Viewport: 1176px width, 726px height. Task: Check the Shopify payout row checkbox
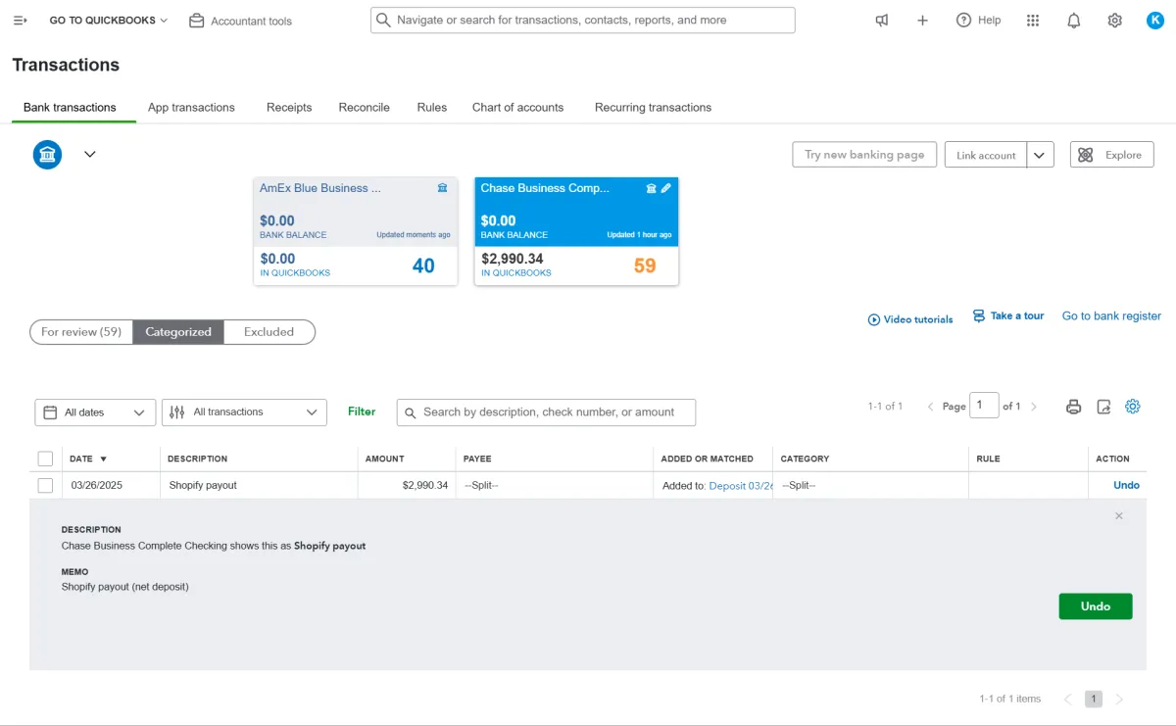click(x=45, y=485)
